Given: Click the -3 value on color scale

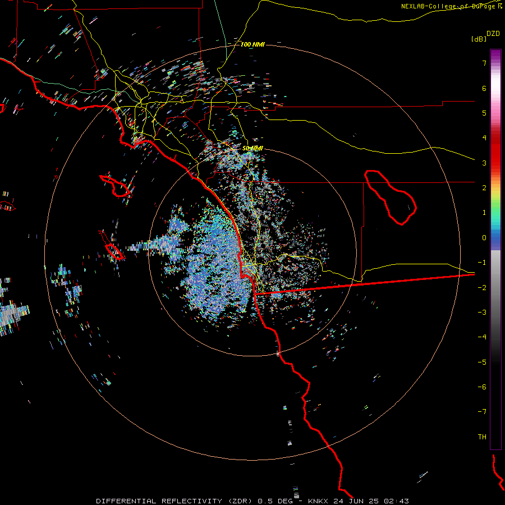Looking at the screenshot, I should pyautogui.click(x=482, y=313).
